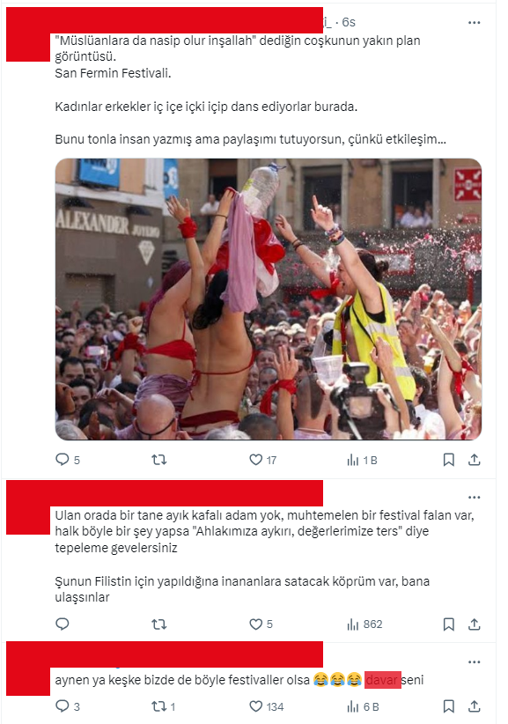Bookmark the 'Ulan orada' tweet
The height and width of the screenshot is (724, 508).
coord(448,624)
